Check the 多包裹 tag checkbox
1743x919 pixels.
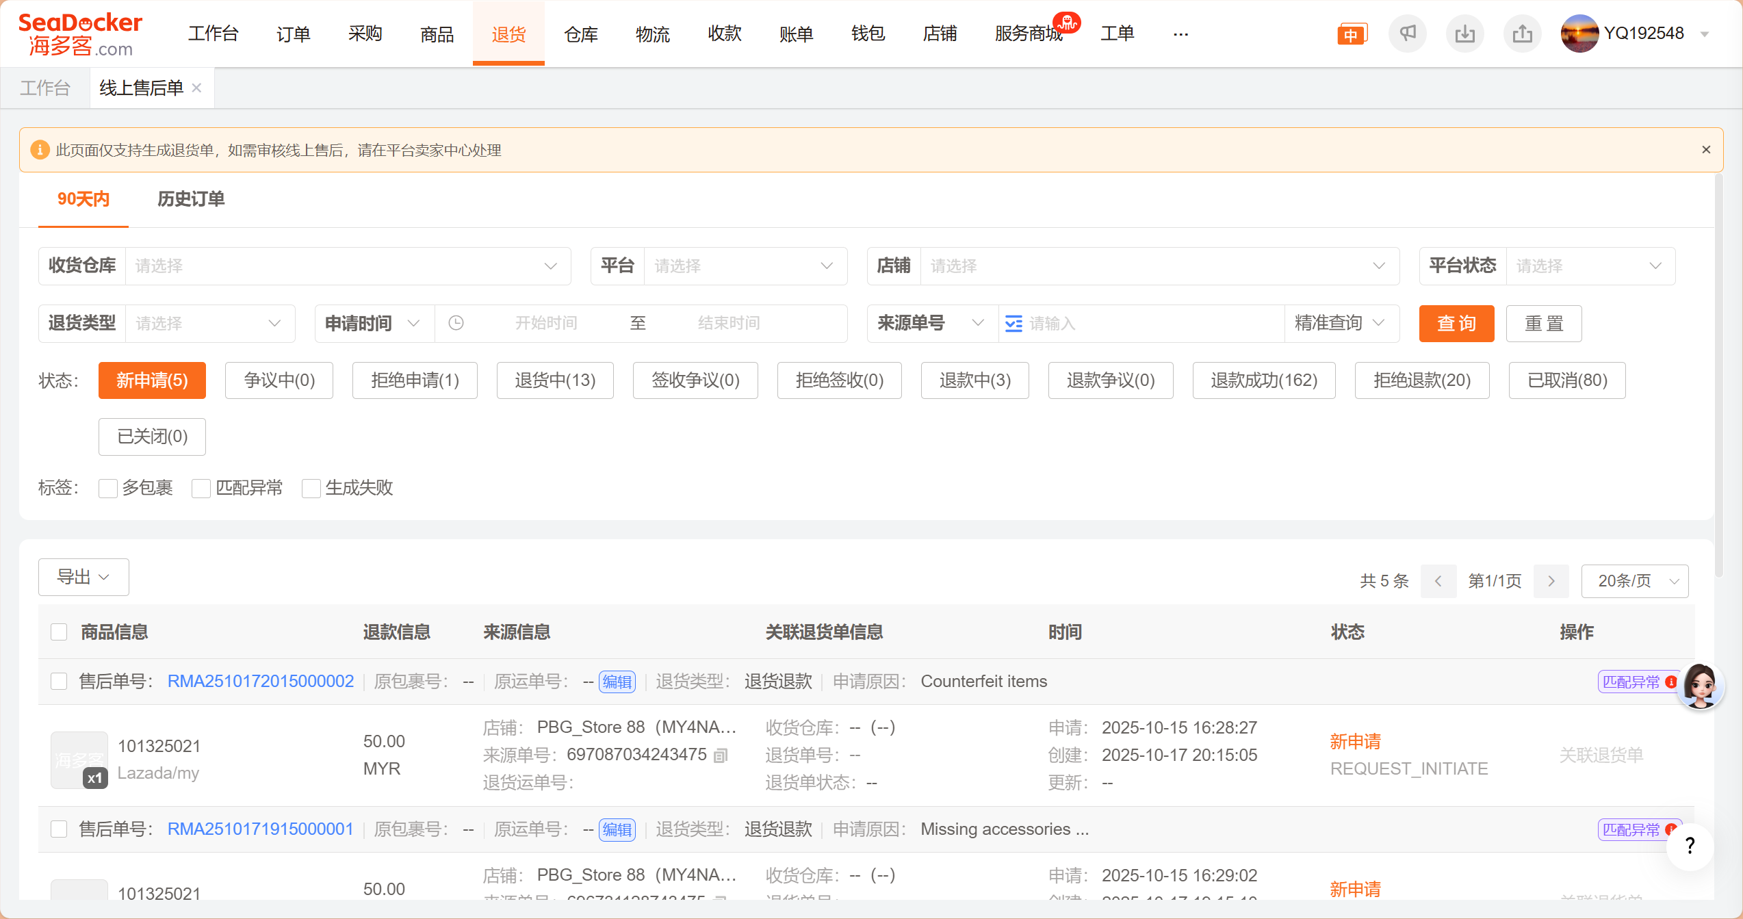107,488
